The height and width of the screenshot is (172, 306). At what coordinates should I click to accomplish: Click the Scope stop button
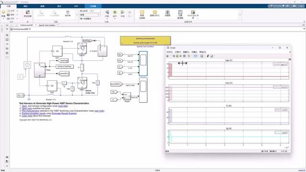click(x=184, y=56)
